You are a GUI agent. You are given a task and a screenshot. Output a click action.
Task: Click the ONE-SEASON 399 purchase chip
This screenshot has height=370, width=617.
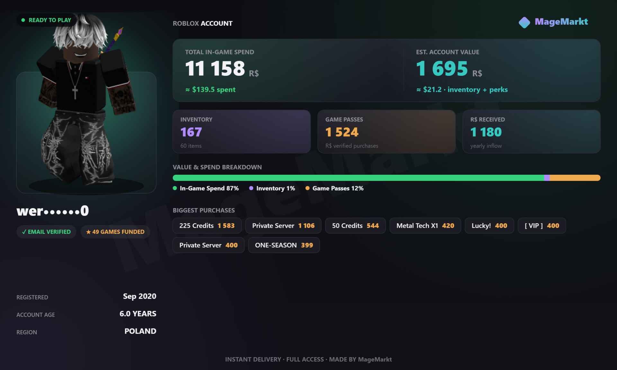(x=284, y=245)
